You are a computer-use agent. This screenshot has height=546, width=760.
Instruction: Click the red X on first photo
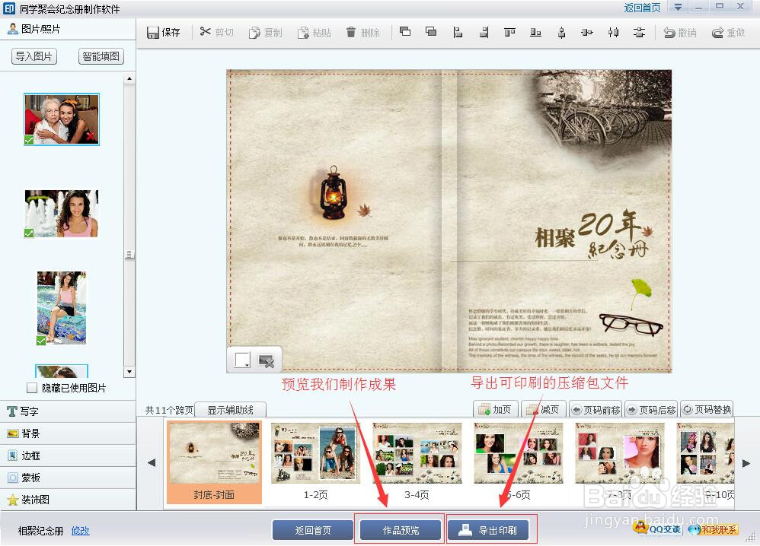click(91, 136)
